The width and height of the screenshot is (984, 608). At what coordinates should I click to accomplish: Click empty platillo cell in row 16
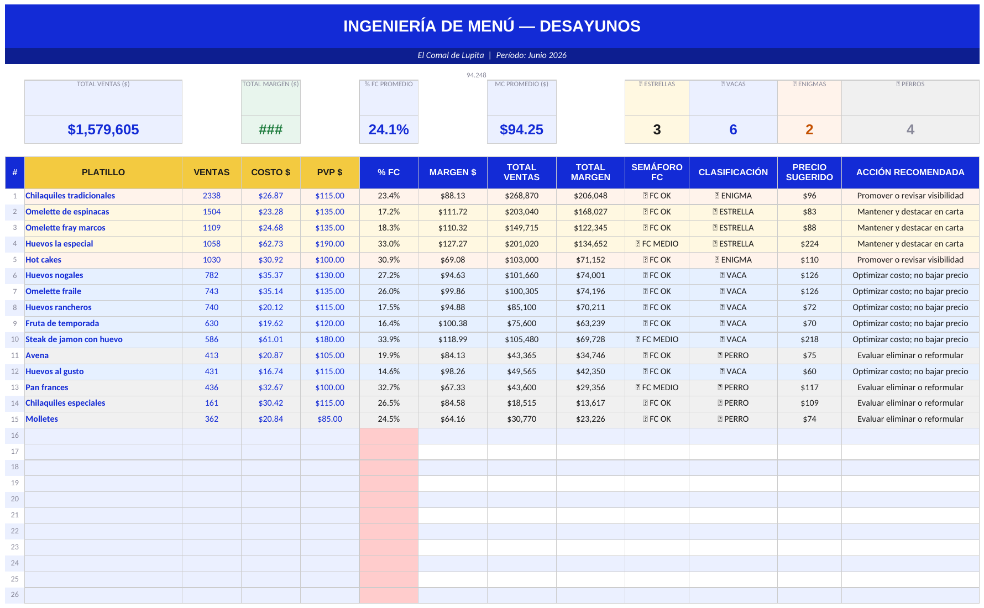click(x=103, y=436)
